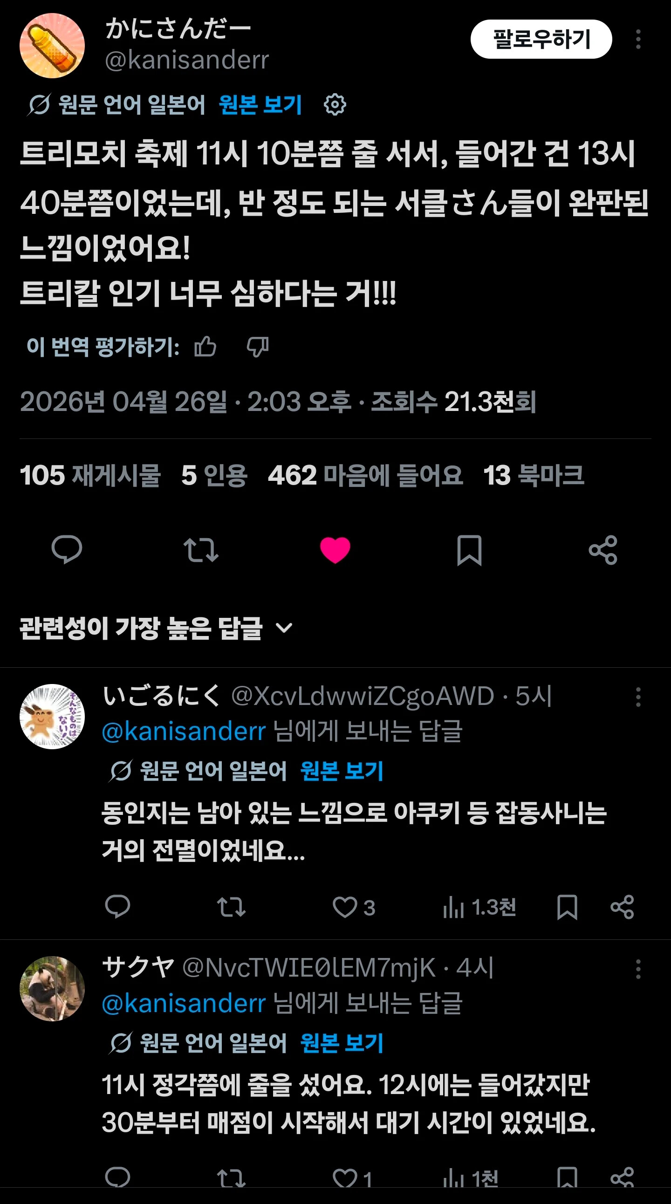Bookmark the いごるにく reply
The image size is (671, 1204).
567,907
